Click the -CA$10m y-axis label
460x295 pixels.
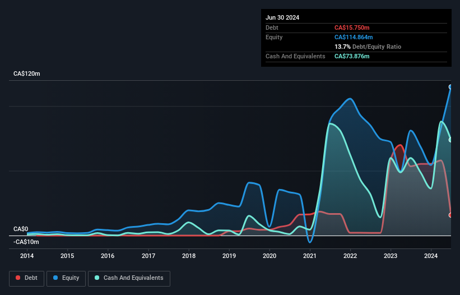point(26,242)
